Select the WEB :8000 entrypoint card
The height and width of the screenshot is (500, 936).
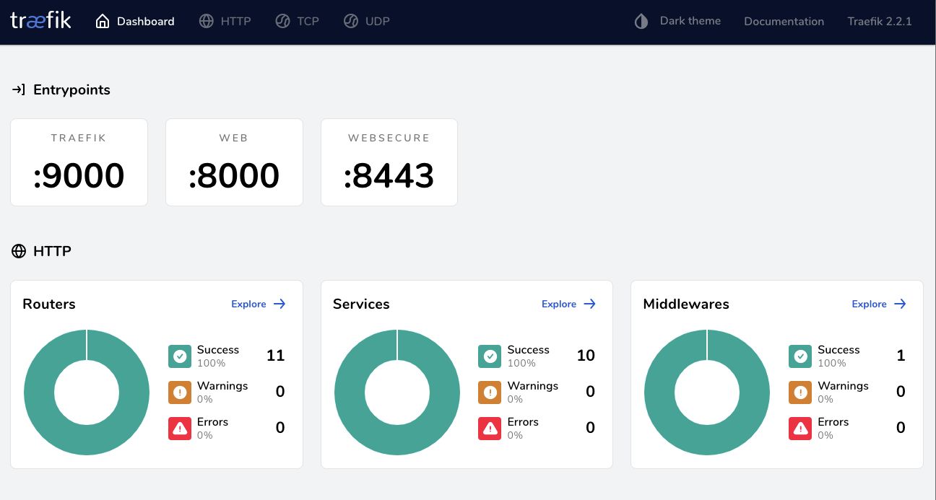234,162
